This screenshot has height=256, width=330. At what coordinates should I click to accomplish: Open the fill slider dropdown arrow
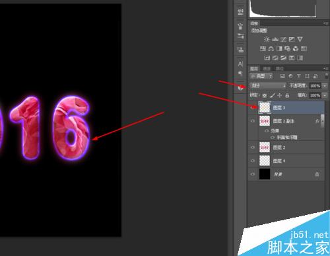325,95
